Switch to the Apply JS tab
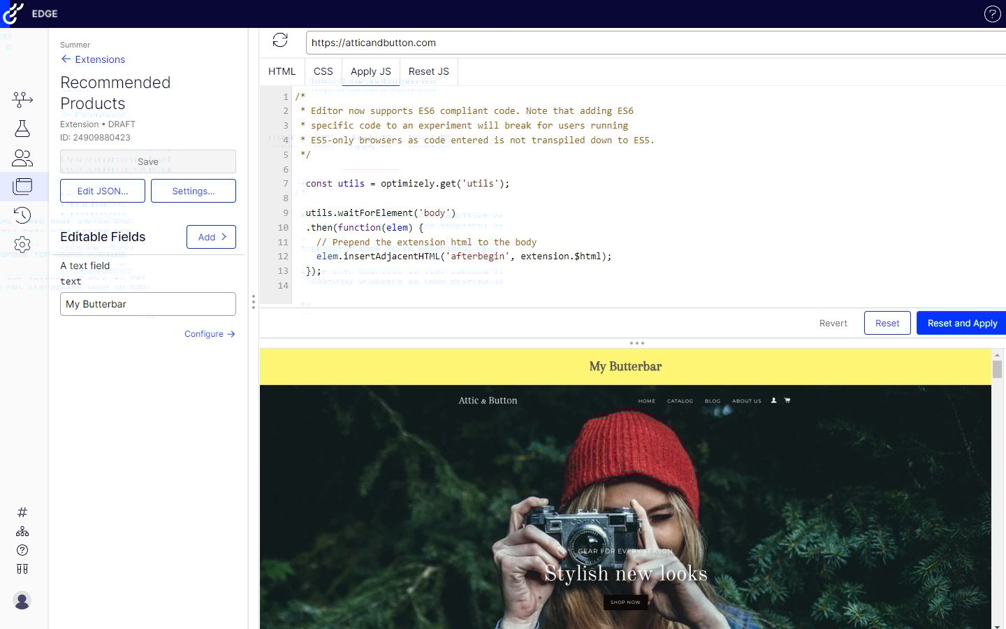The height and width of the screenshot is (629, 1006). [370, 71]
